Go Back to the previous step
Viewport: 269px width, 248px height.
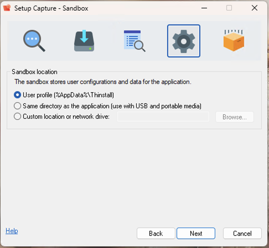(x=156, y=233)
